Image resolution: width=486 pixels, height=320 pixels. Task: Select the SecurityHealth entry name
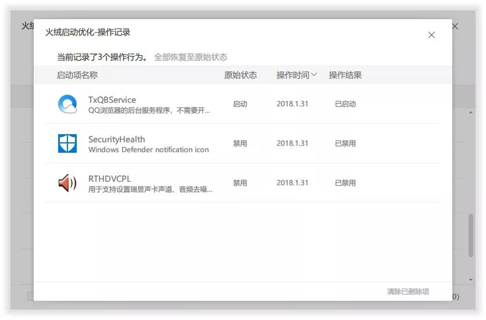[116, 139]
